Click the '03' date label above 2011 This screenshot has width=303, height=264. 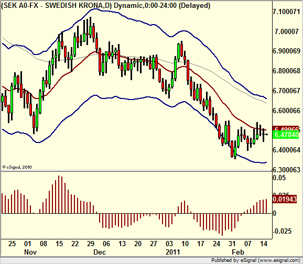169,244
